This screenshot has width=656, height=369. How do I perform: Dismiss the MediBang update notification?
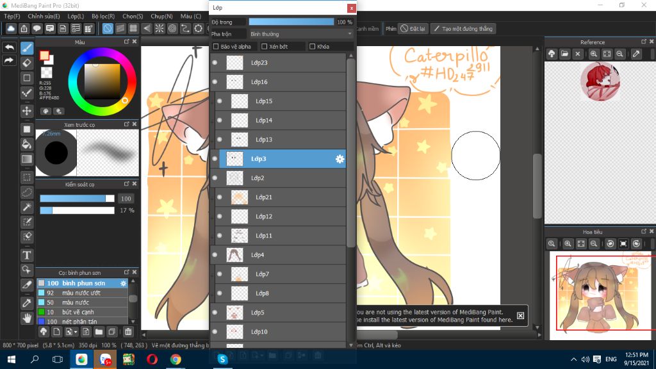pos(520,315)
